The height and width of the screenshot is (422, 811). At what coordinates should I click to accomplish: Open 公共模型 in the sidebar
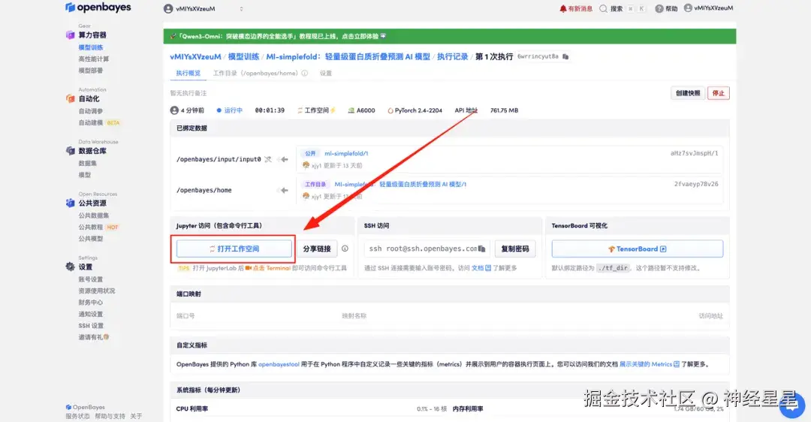point(91,239)
